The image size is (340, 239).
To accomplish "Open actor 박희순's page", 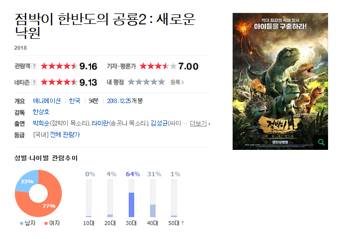I will [41, 123].
